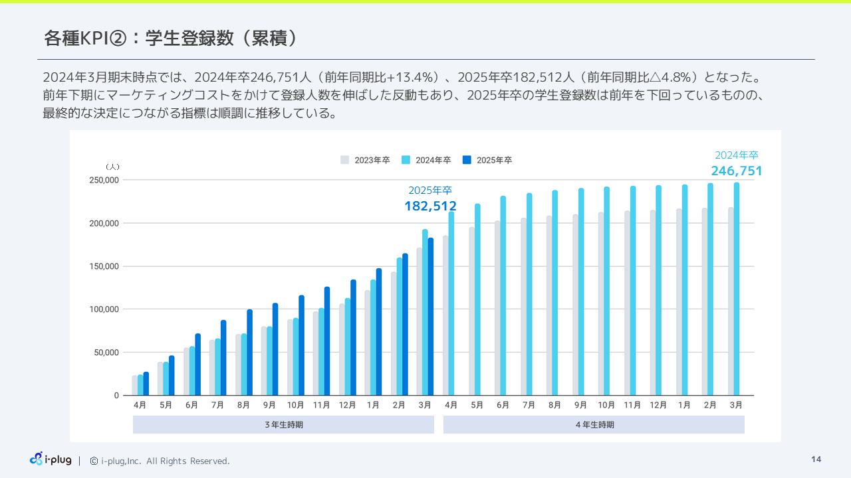
Task: Click the copyright symbol before i-plug,Inc.
Action: tap(94, 461)
